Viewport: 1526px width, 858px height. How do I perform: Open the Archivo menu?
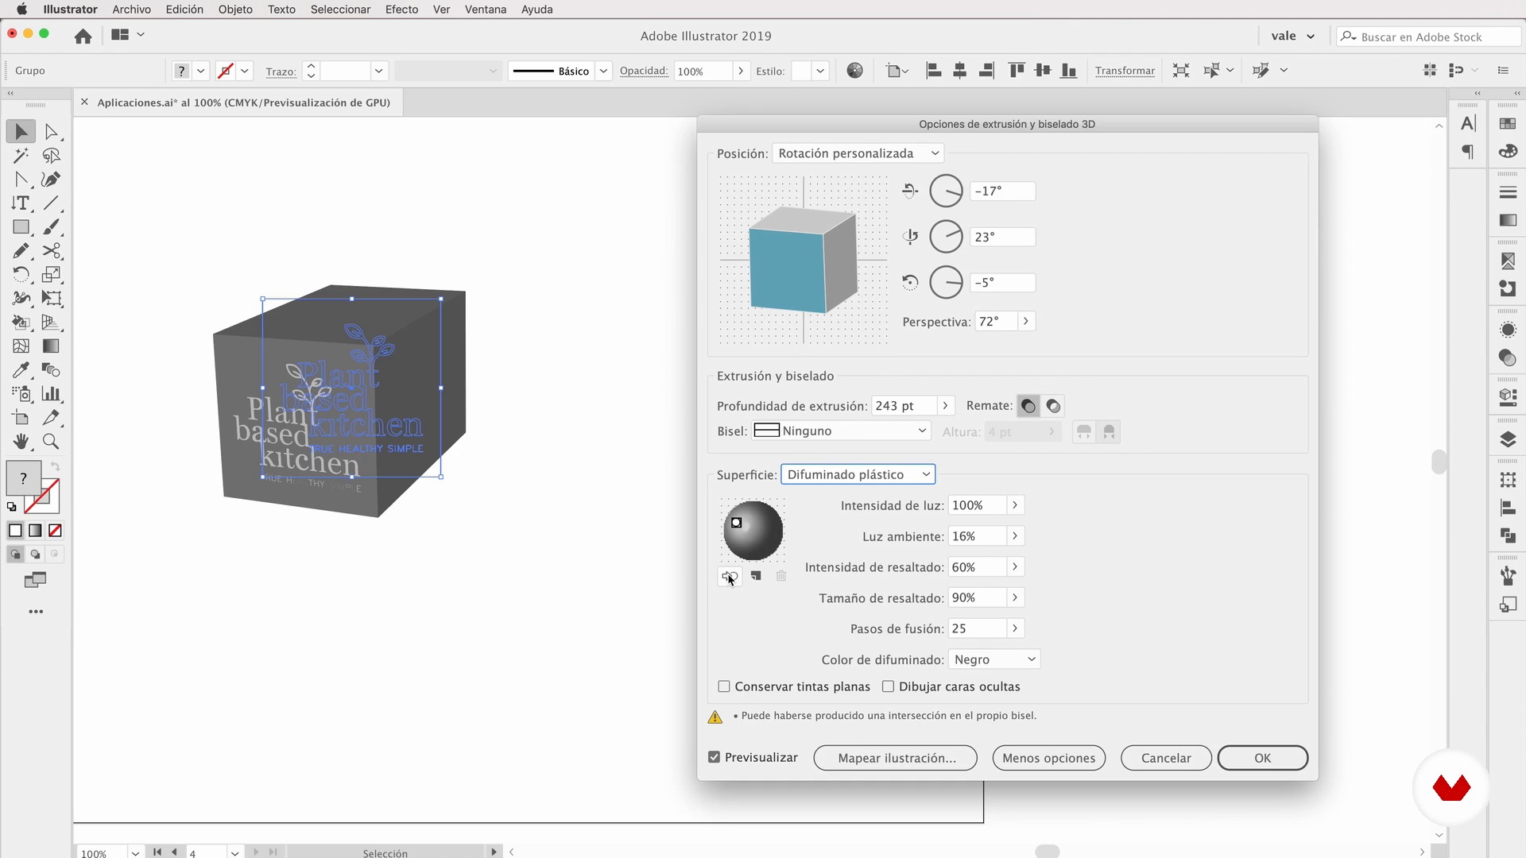tap(132, 10)
